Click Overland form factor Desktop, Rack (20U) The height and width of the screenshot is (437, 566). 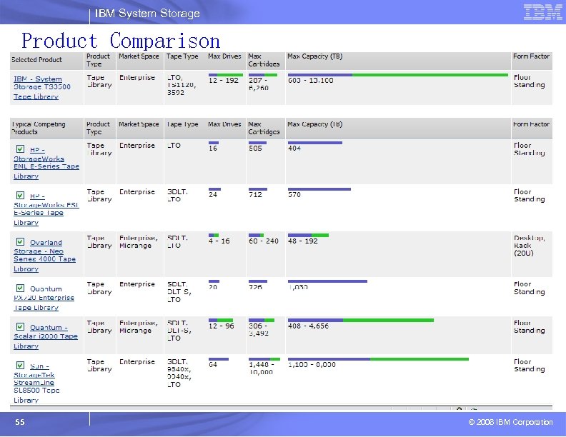(x=530, y=246)
